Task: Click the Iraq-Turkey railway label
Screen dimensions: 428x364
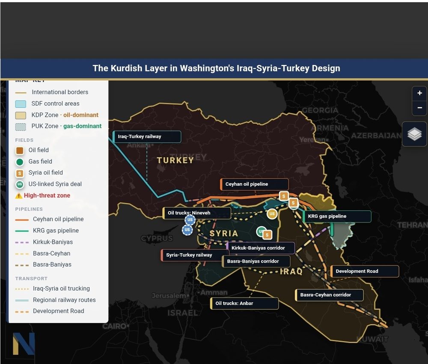Action: tap(147, 136)
